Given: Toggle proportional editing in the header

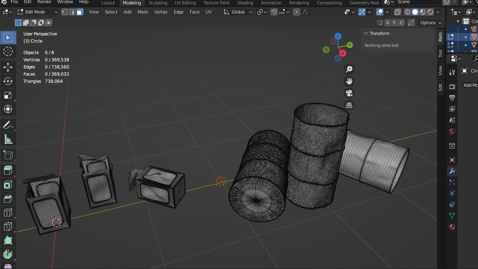Looking at the screenshot, I should [x=296, y=12].
